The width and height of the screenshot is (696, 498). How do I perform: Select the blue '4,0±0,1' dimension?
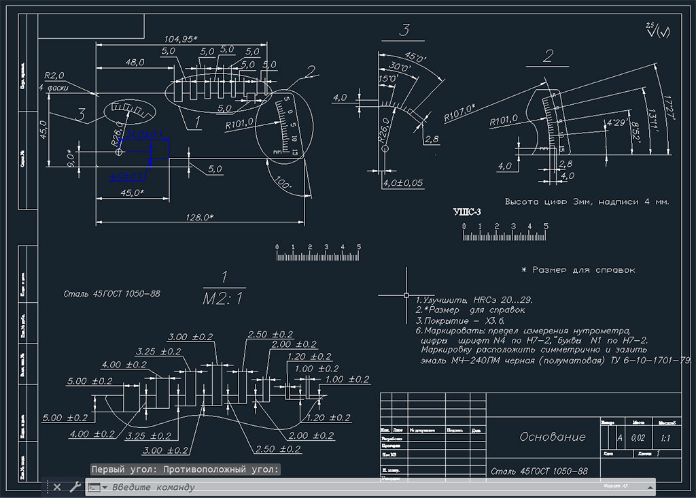point(126,176)
